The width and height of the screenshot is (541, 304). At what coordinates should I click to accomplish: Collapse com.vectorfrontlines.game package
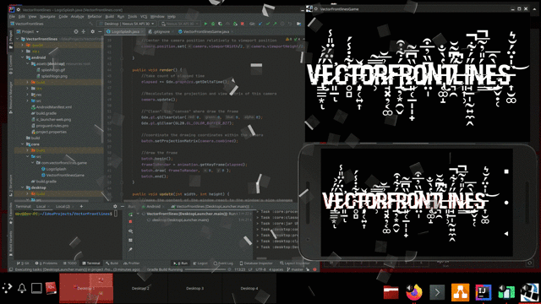(x=33, y=163)
